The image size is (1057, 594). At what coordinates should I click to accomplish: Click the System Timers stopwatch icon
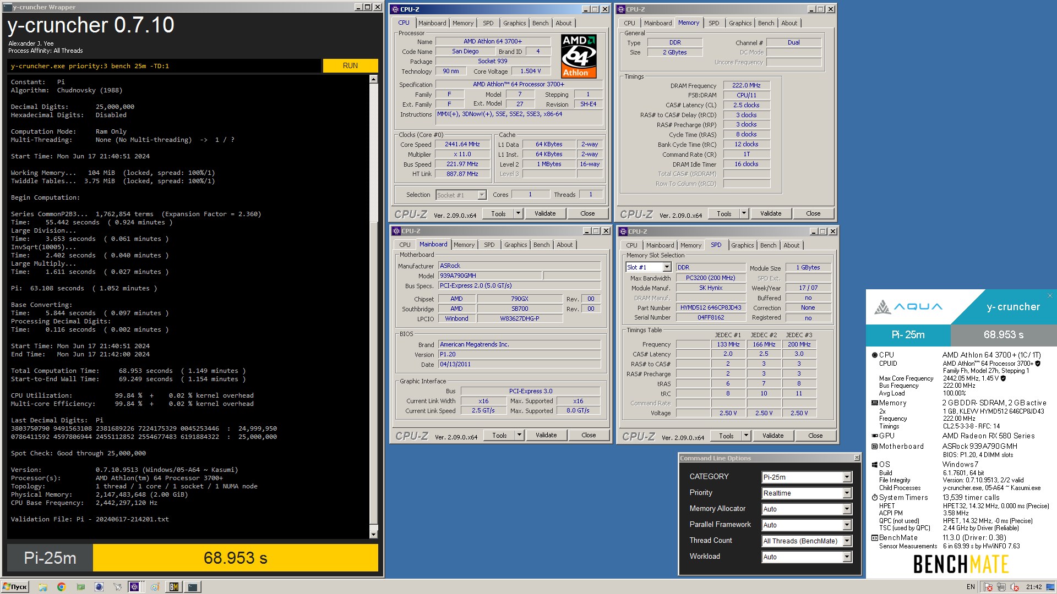(x=874, y=497)
